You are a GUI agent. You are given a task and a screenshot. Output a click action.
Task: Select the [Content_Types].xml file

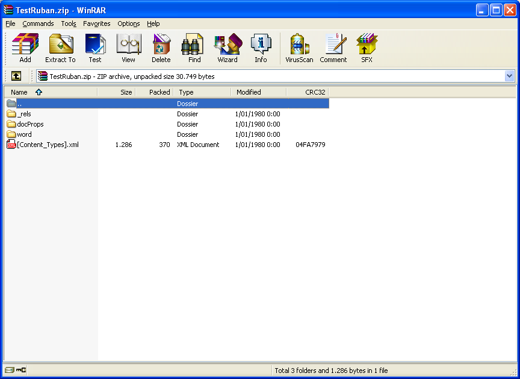click(47, 145)
